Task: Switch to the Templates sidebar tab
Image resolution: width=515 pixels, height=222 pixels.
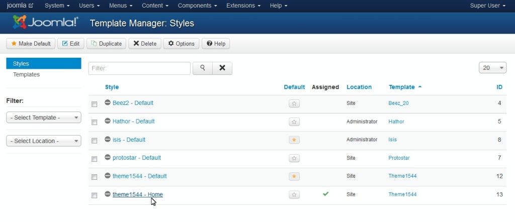Action: click(x=26, y=74)
